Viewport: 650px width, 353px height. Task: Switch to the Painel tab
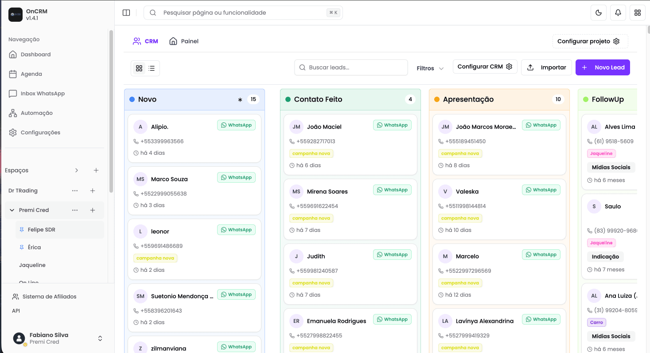[184, 41]
